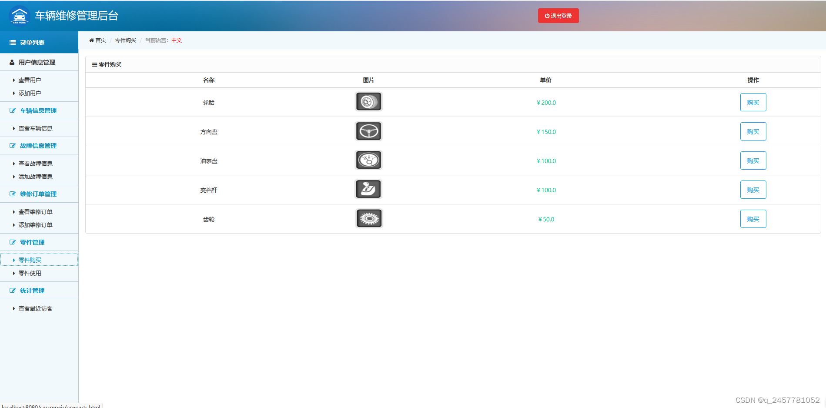Viewport: 826px width, 408px height.
Task: Click the 中文 language link
Action: (x=177, y=40)
